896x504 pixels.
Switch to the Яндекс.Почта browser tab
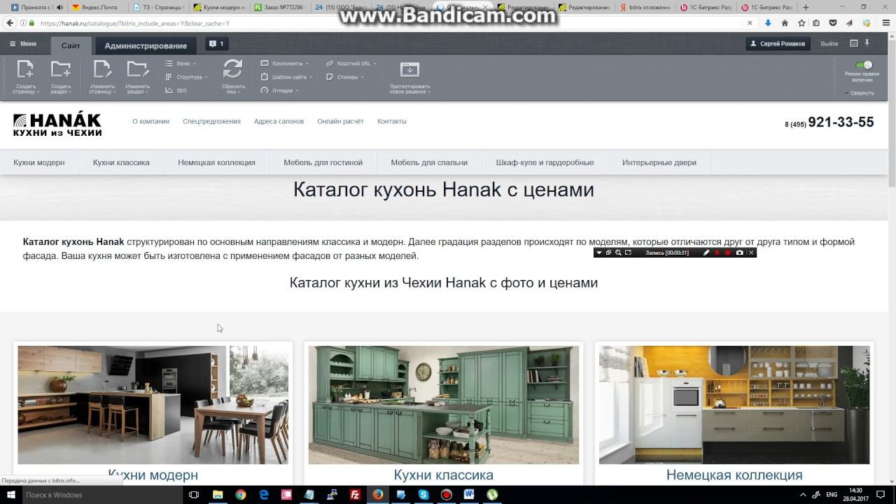pos(99,7)
